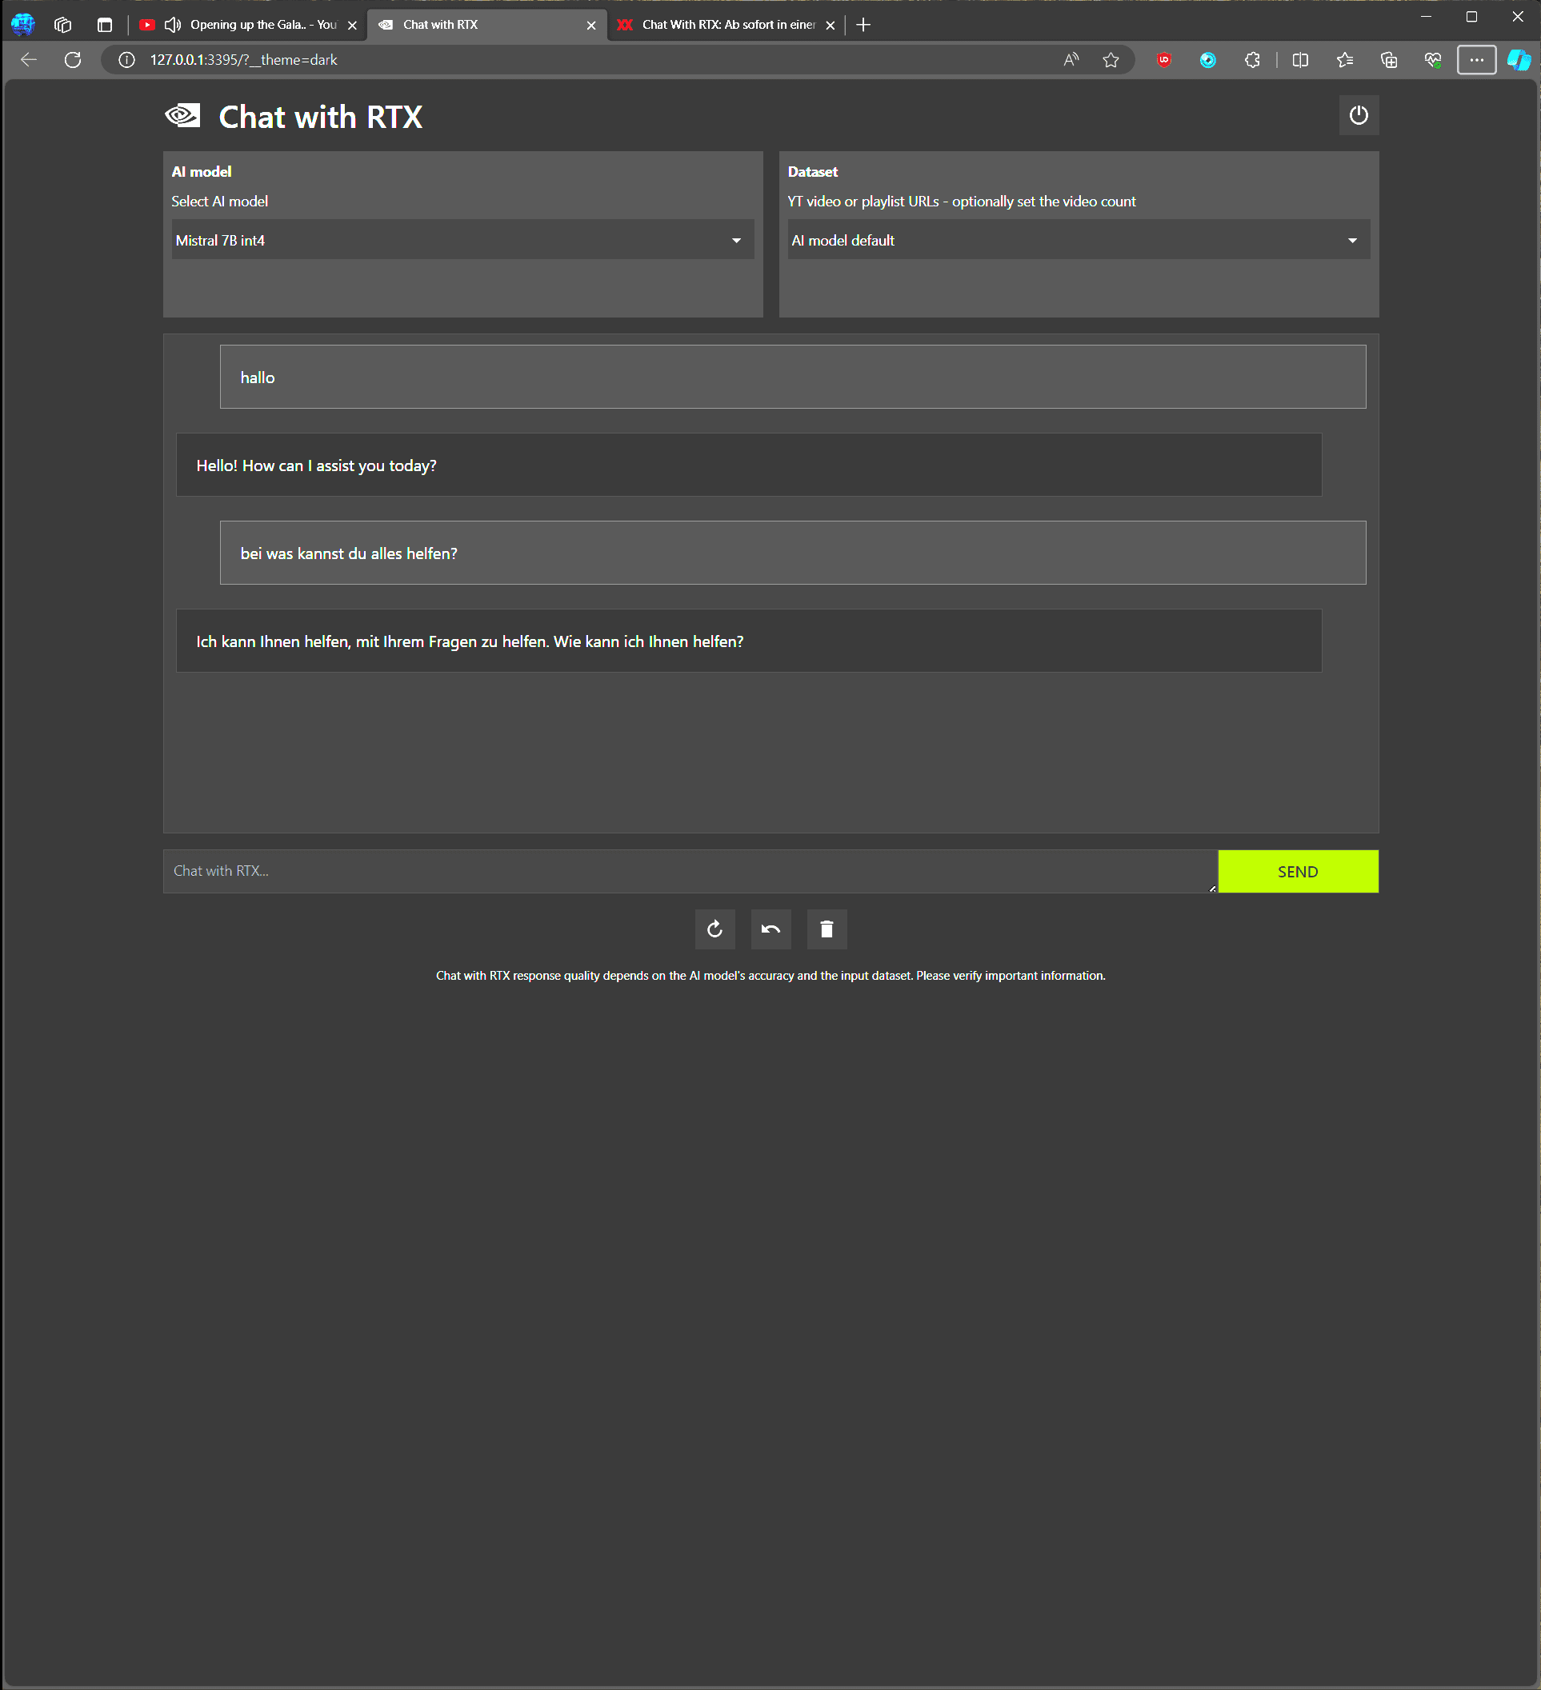The image size is (1541, 1690).
Task: Click 'bei was kannst du alles helfen?' message
Action: coord(792,553)
